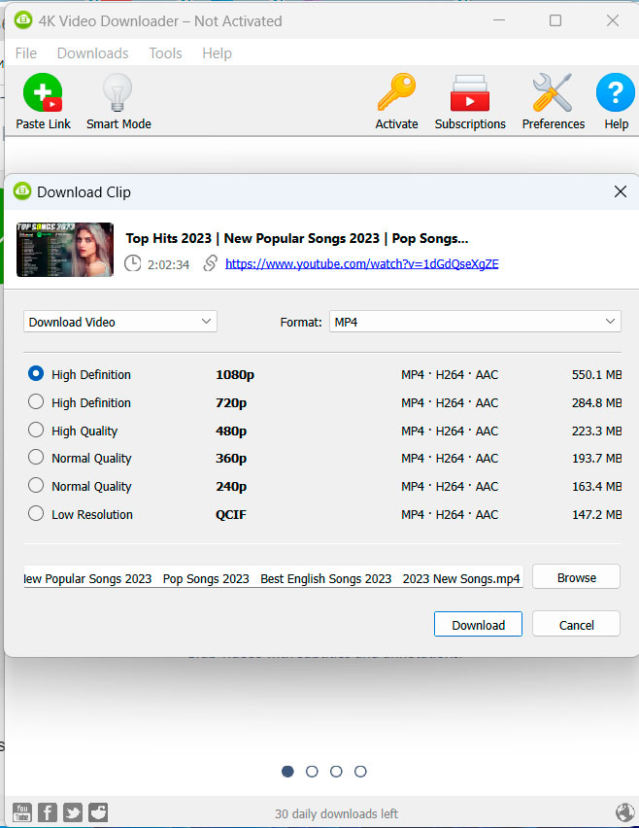Open the Download Video dropdown
The width and height of the screenshot is (639, 828).
[119, 321]
